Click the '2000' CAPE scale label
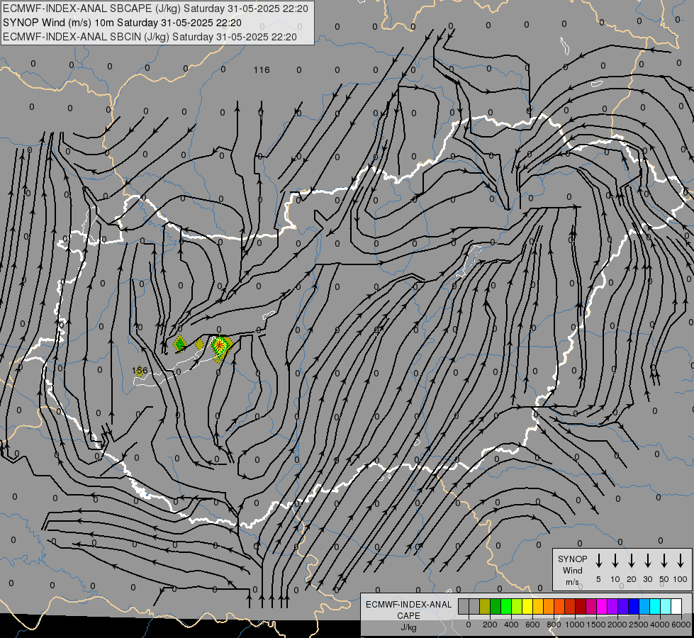Screen dimensions: 694x638 [617, 625]
